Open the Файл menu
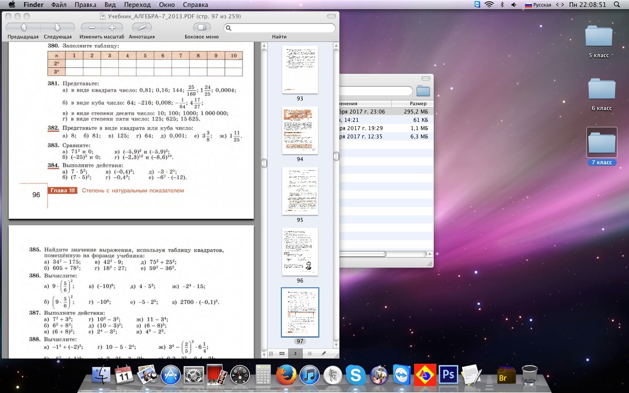This screenshot has width=629, height=393. pos(59,5)
